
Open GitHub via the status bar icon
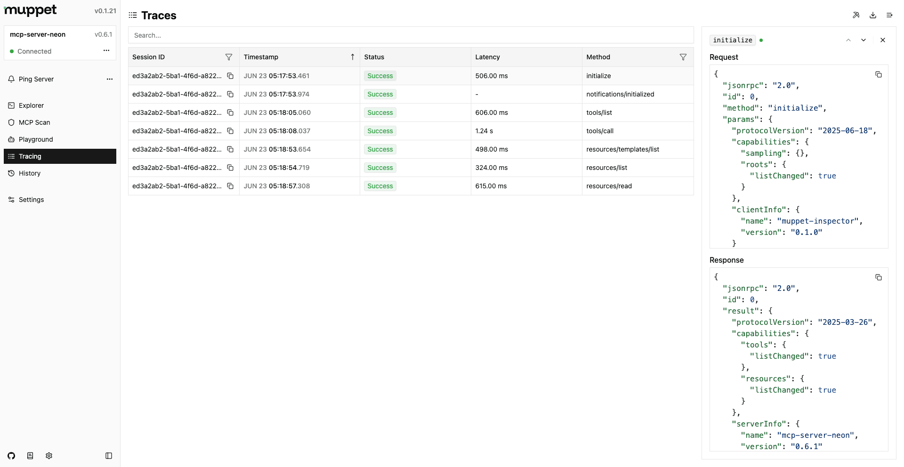tap(11, 456)
